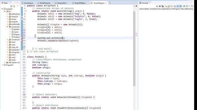Terminate the console process (stop square)
The image size is (197, 110).
[157, 6]
